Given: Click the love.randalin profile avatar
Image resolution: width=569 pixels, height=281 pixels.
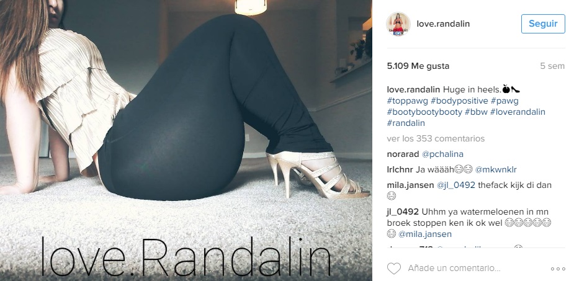Looking at the screenshot, I should (398, 24).
